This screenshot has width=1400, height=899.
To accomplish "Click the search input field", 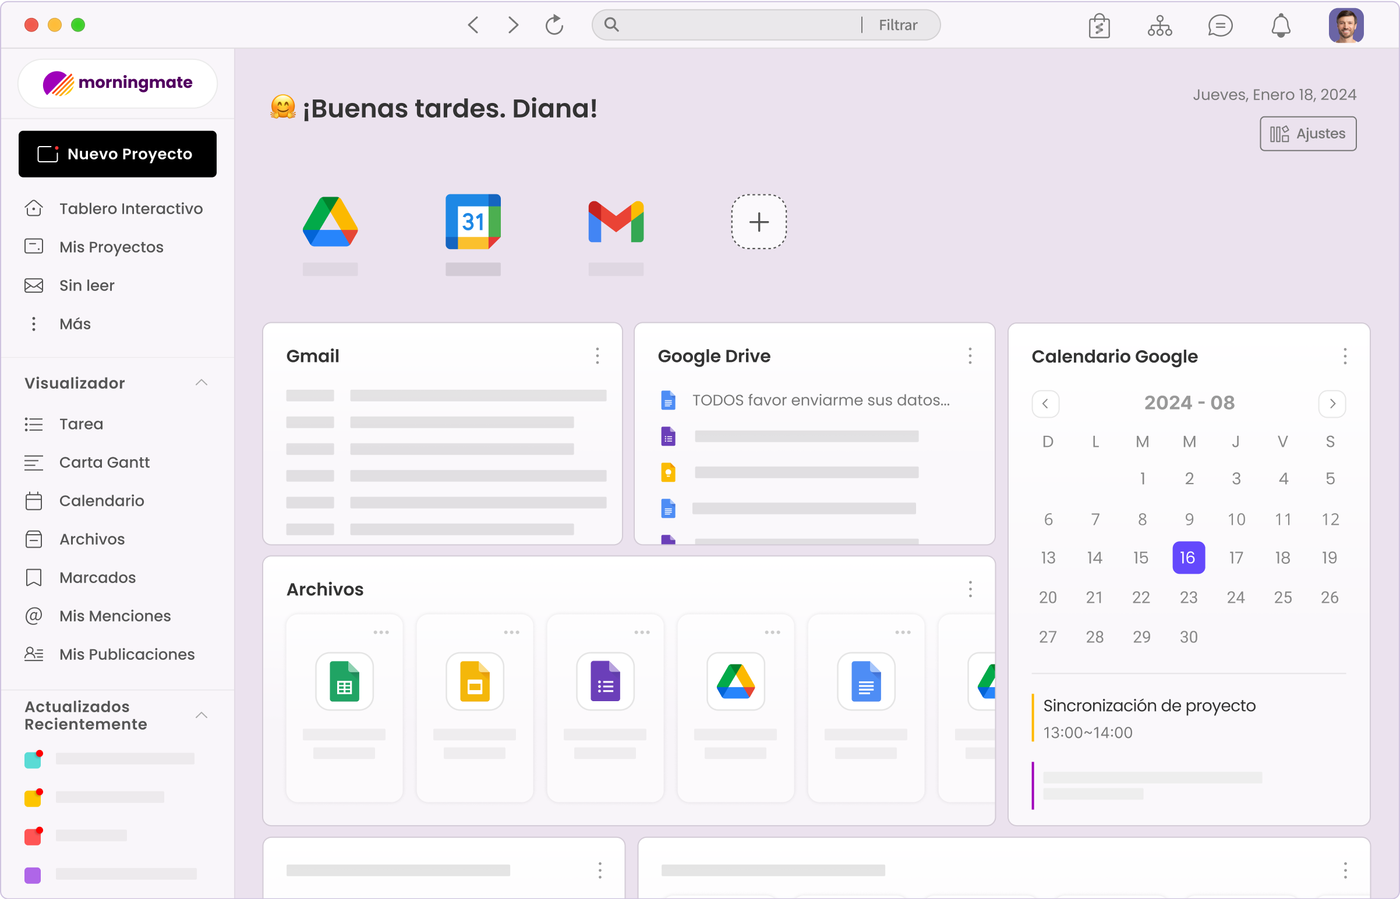I will pos(736,25).
